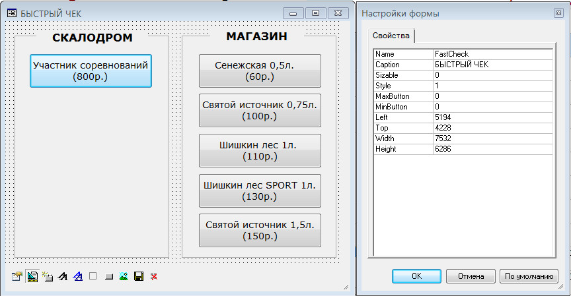The height and width of the screenshot is (296, 571).
Task: Click the Отмена button
Action: (x=471, y=276)
